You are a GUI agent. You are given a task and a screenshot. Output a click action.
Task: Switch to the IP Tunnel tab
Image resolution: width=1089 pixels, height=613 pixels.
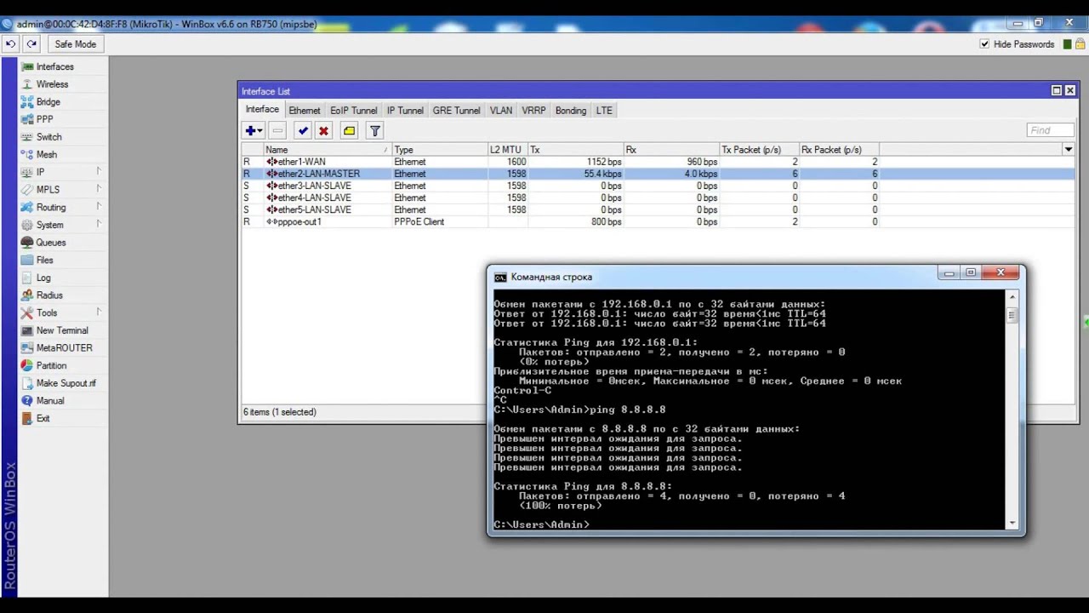click(x=405, y=111)
